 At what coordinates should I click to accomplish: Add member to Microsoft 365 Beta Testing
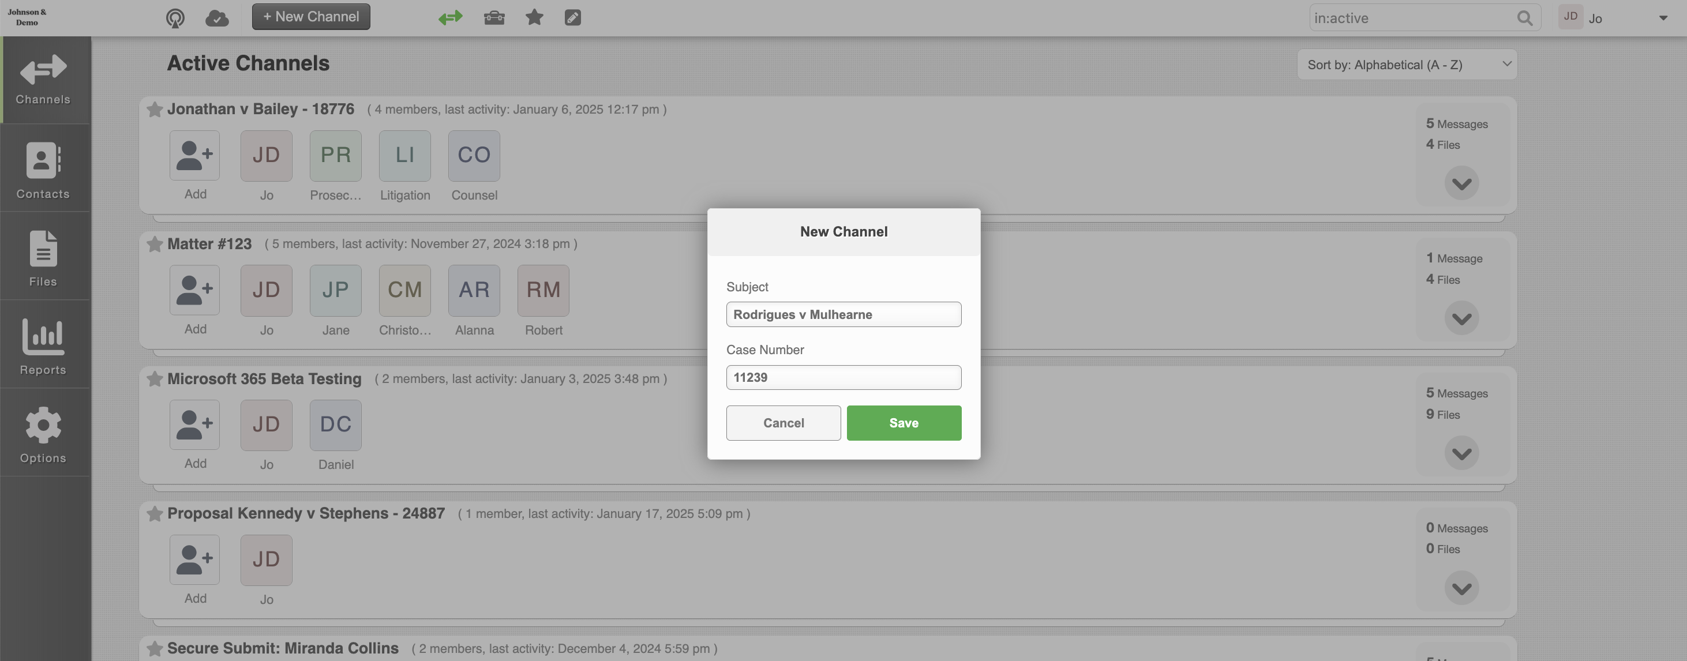click(x=194, y=425)
